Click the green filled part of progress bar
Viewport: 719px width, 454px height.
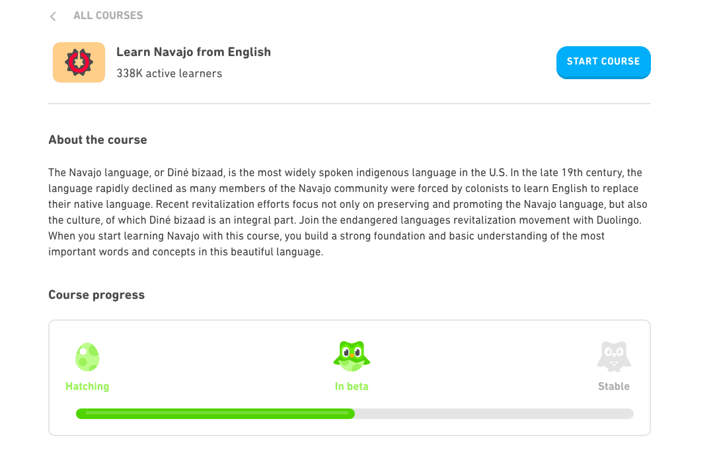click(215, 414)
